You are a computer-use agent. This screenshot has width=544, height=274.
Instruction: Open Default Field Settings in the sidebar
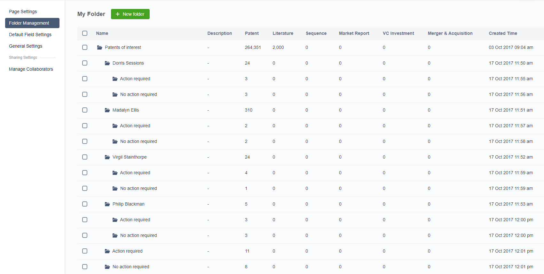tap(30, 35)
